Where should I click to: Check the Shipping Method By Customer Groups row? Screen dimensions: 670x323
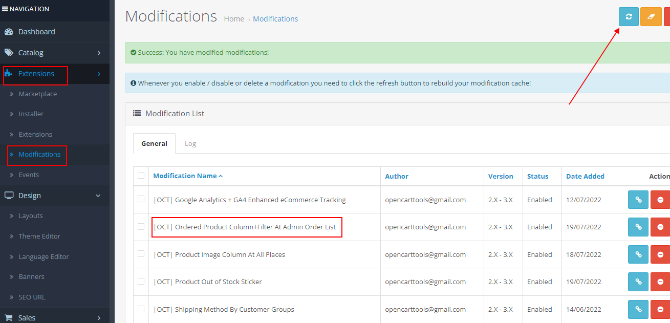pos(141,309)
